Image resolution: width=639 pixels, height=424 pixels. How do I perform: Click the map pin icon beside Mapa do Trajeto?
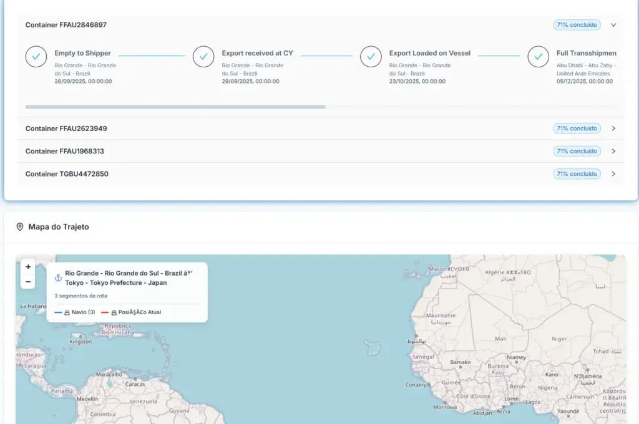click(x=19, y=227)
